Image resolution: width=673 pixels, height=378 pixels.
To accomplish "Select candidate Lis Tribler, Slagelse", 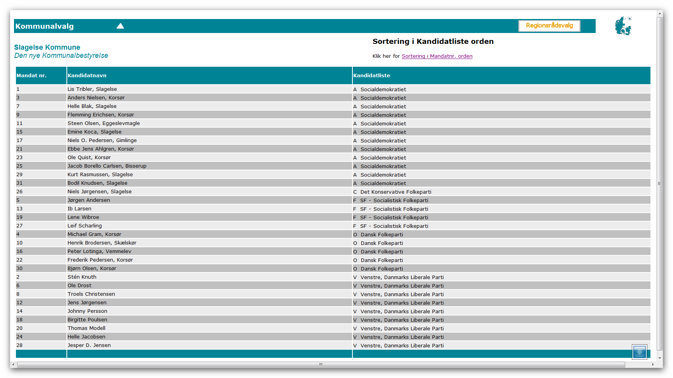I will [92, 89].
